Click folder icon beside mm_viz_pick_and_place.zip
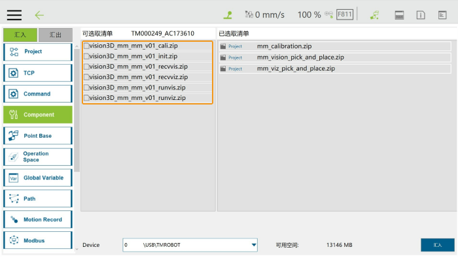Viewport: 458px width, 258px height. [223, 69]
